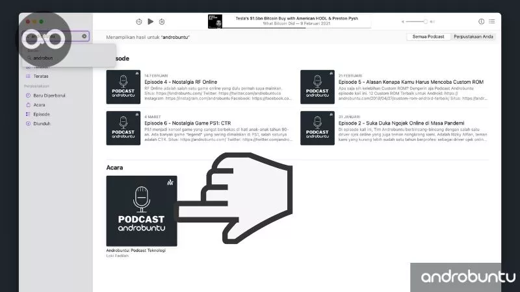Click the 'Androbuntu: Podcast Teknologi' show title
This screenshot has height=292, width=520.
pos(136,250)
